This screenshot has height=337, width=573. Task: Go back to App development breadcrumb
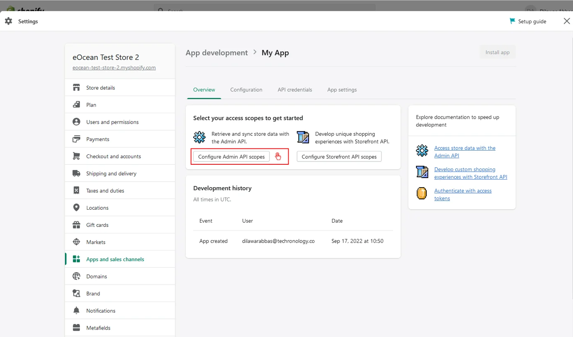click(217, 53)
